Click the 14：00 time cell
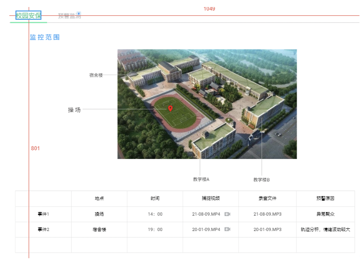The height and width of the screenshot is (262, 360). coord(155,214)
